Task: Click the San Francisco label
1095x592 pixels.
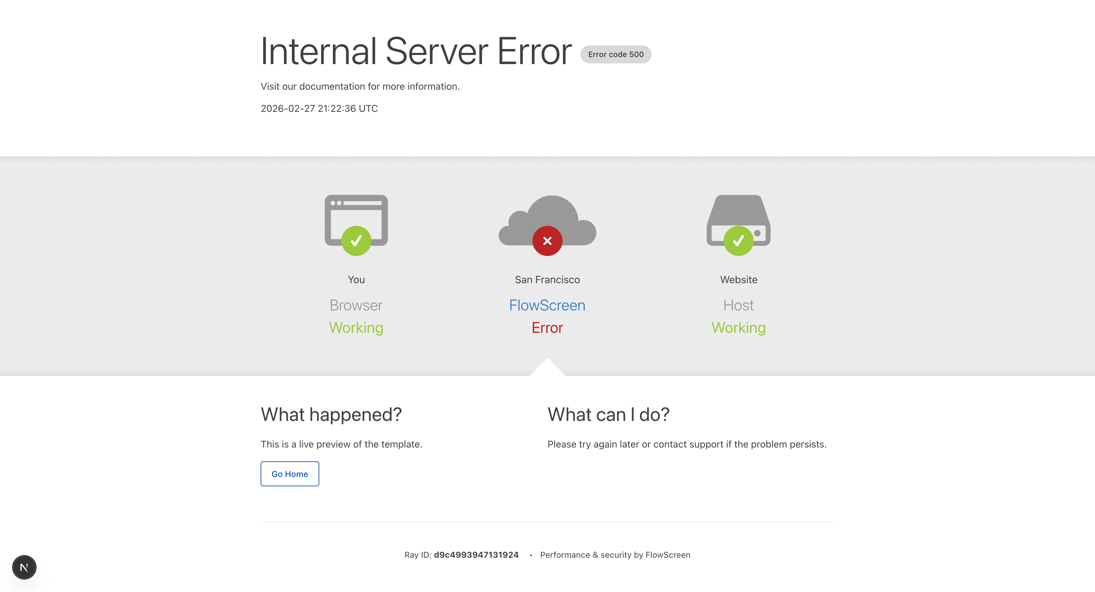Action: click(547, 279)
